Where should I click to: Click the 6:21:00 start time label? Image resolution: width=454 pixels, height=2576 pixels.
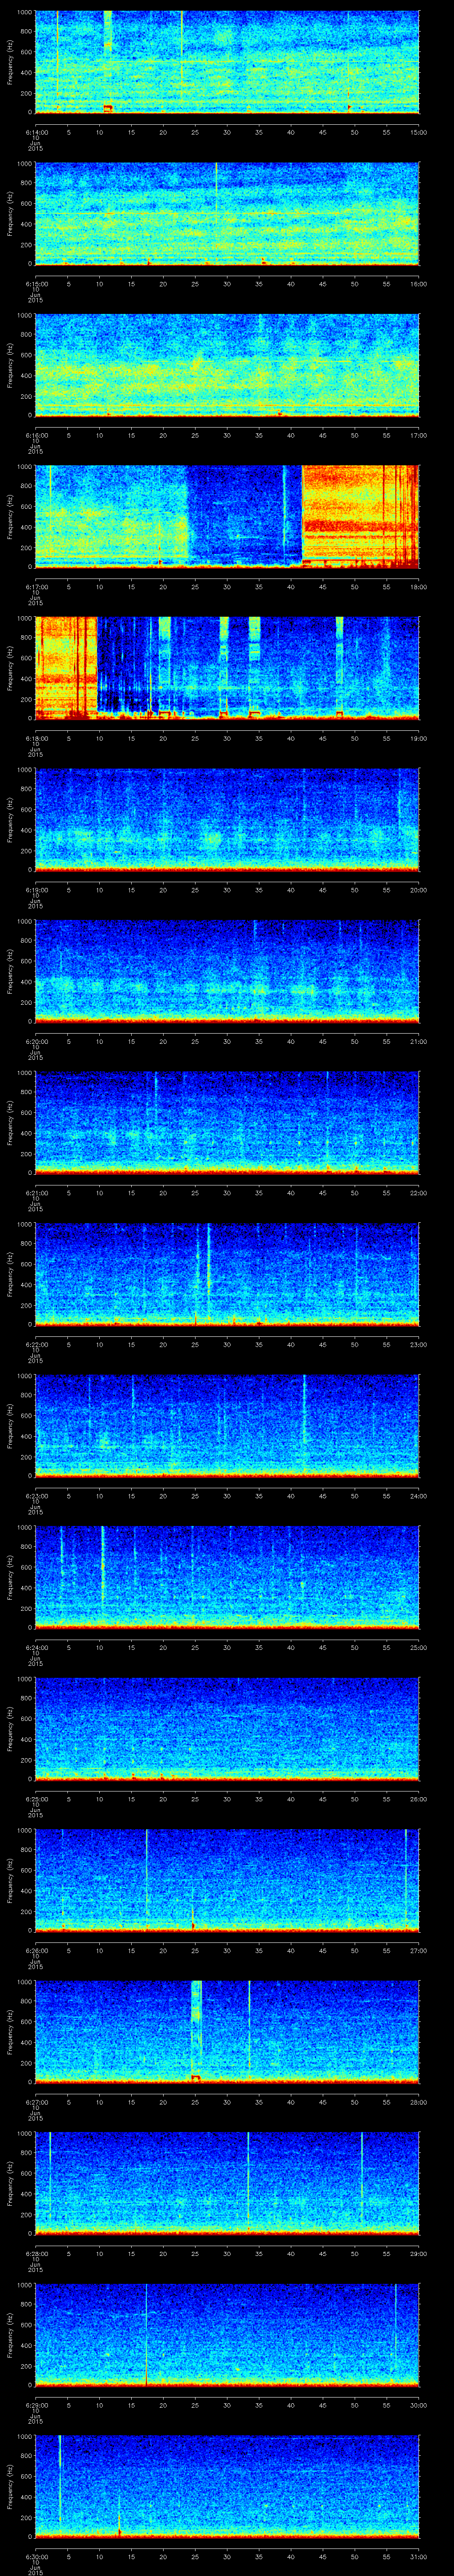36,1193
